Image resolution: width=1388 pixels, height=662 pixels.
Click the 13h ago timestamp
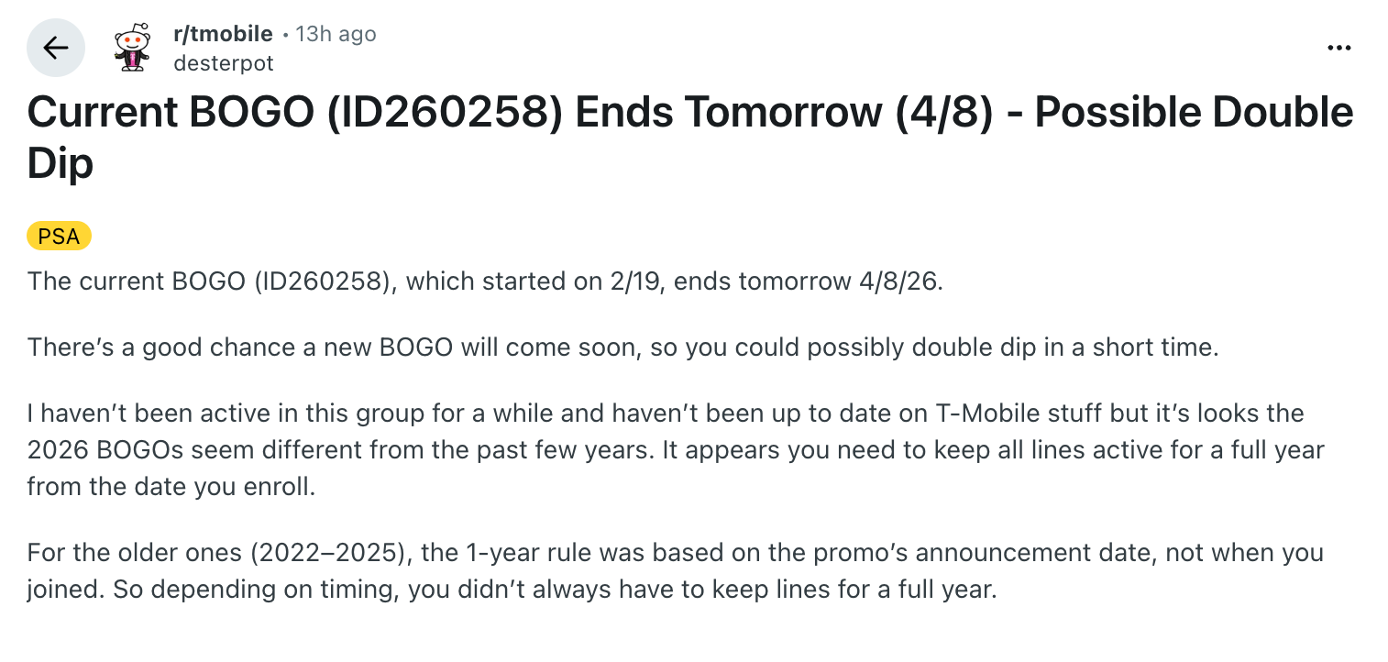click(x=336, y=33)
